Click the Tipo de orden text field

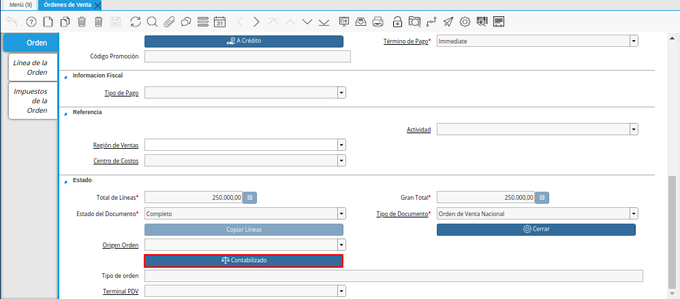click(393, 276)
